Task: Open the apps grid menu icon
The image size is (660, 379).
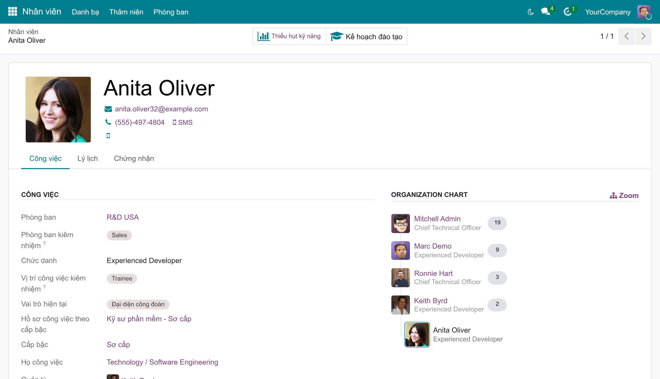Action: 12,12
